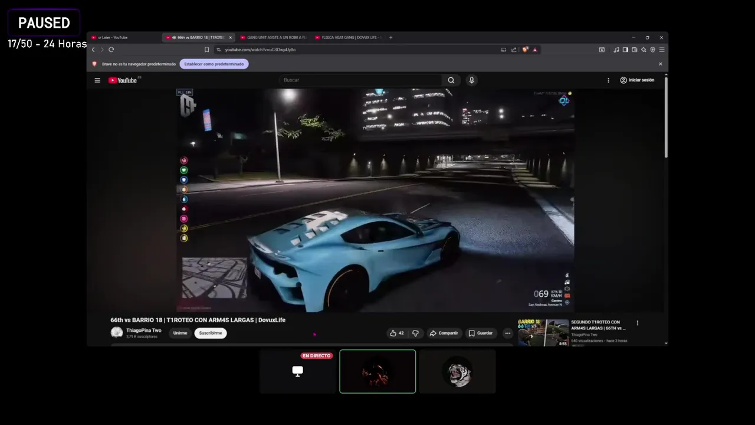Close the 66th vs BARRIO 18 tab
Viewport: 755px width, 425px height.
pos(230,37)
